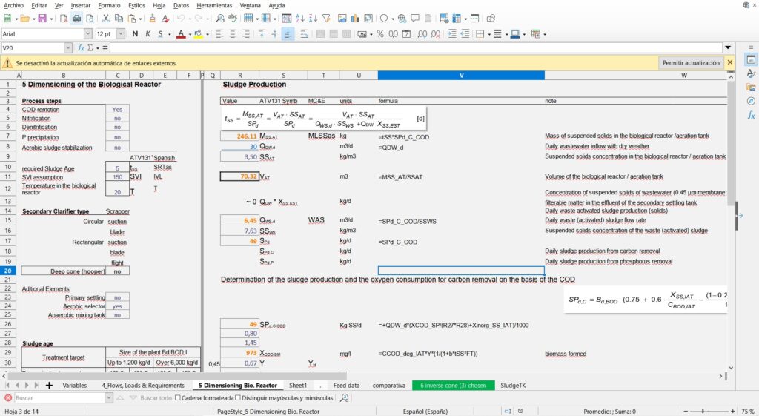759x416 pixels.
Task: Click into the 'Buscar' search field
Action: tap(59, 398)
